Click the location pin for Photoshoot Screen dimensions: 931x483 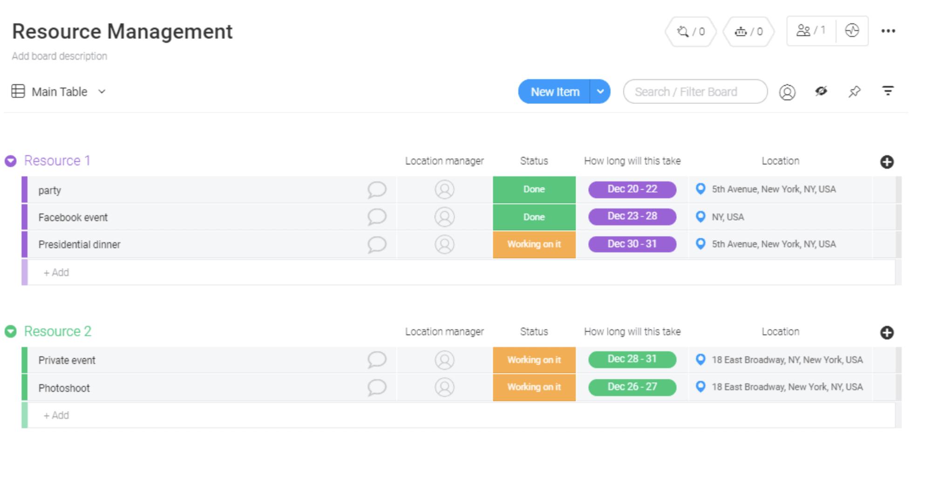[x=700, y=387]
